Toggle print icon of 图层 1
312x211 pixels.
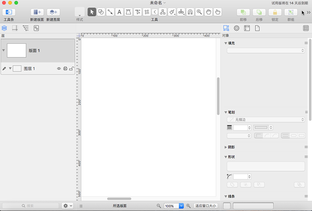65,69
